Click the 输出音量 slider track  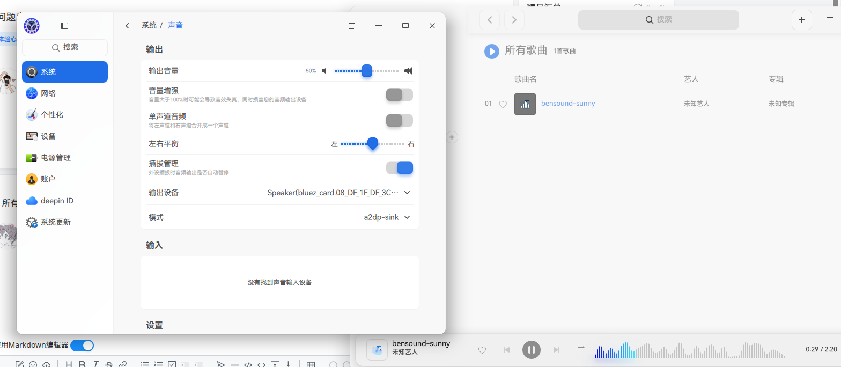366,71
